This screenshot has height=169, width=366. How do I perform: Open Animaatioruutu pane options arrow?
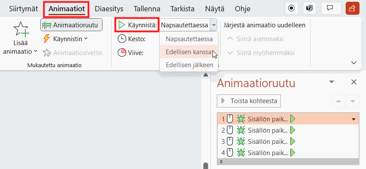[332, 82]
